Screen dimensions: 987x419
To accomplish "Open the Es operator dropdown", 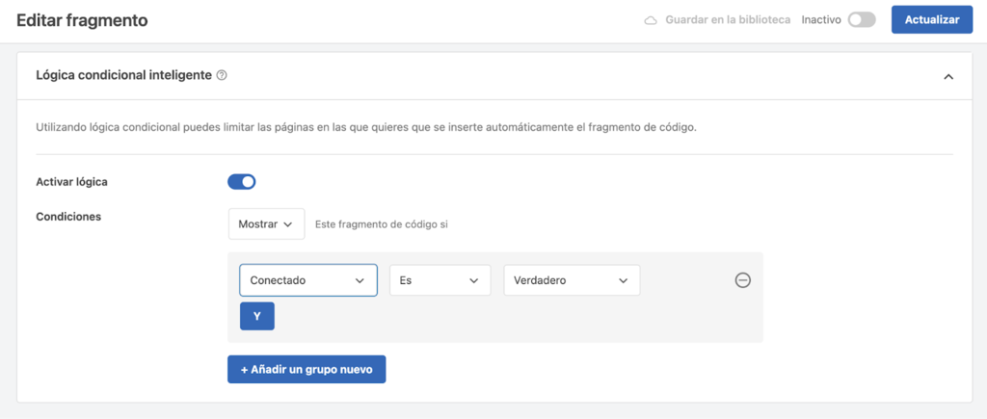I will pyautogui.click(x=440, y=280).
